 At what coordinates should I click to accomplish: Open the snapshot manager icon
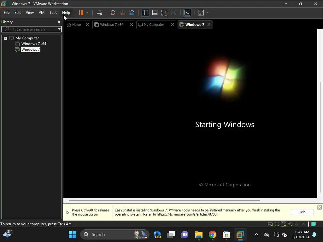click(x=132, y=13)
